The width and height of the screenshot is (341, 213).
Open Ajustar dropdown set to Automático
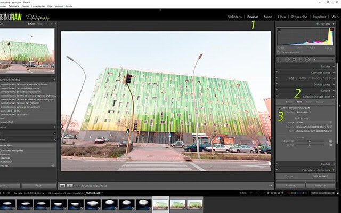[304, 112]
